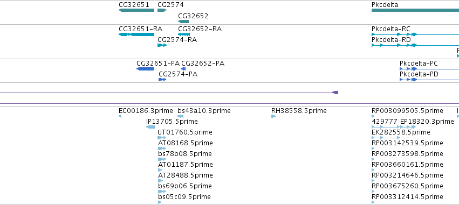Select the IP13705.5prime EST glyph

[150, 127]
